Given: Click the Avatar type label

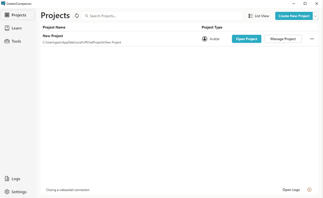Looking at the screenshot, I should click(215, 39).
